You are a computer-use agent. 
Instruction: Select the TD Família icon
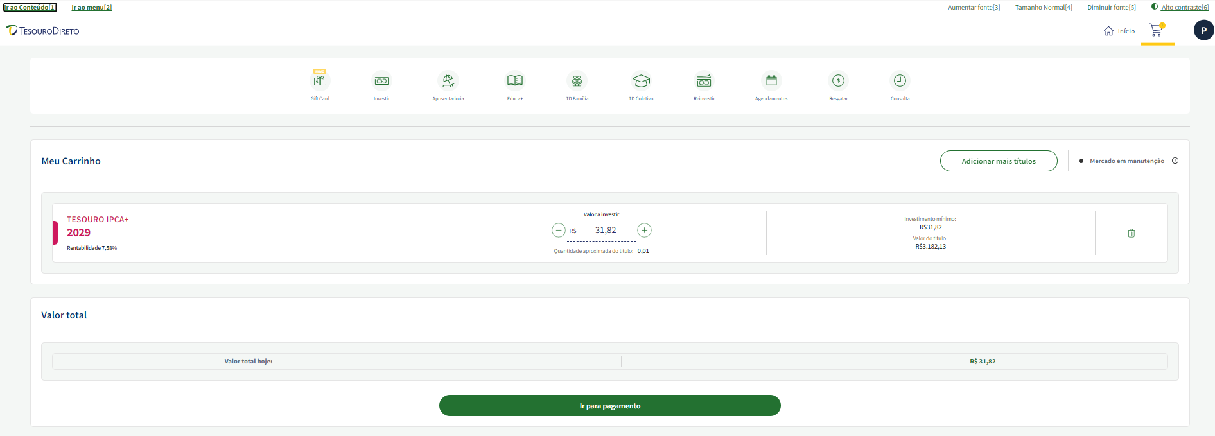[x=577, y=80]
